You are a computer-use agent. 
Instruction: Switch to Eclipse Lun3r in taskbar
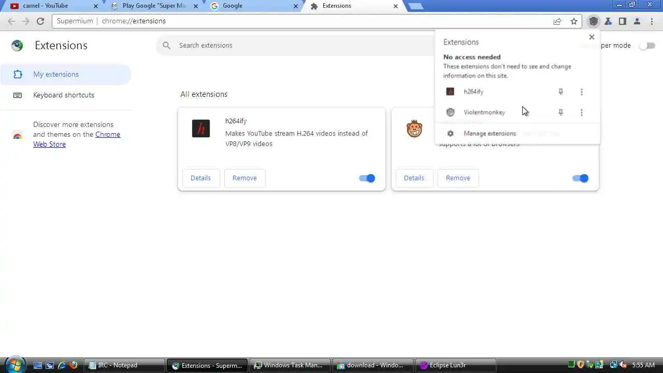tap(456, 365)
